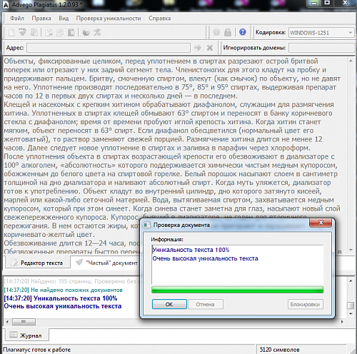Open the Проверка уникальности menu
This screenshot has height=354, width=357.
click(x=109, y=19)
